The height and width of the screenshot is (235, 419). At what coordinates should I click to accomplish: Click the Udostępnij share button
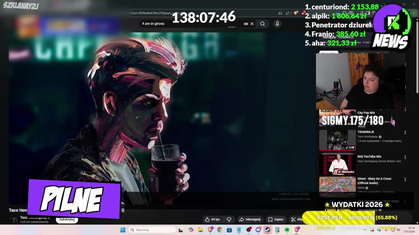(x=250, y=219)
